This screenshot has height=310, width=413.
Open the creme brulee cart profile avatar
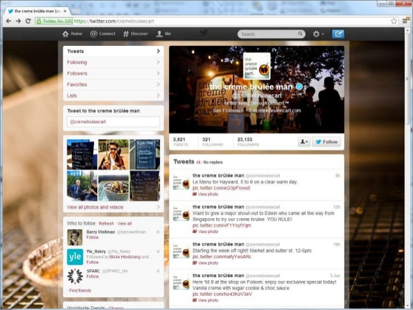click(x=257, y=66)
